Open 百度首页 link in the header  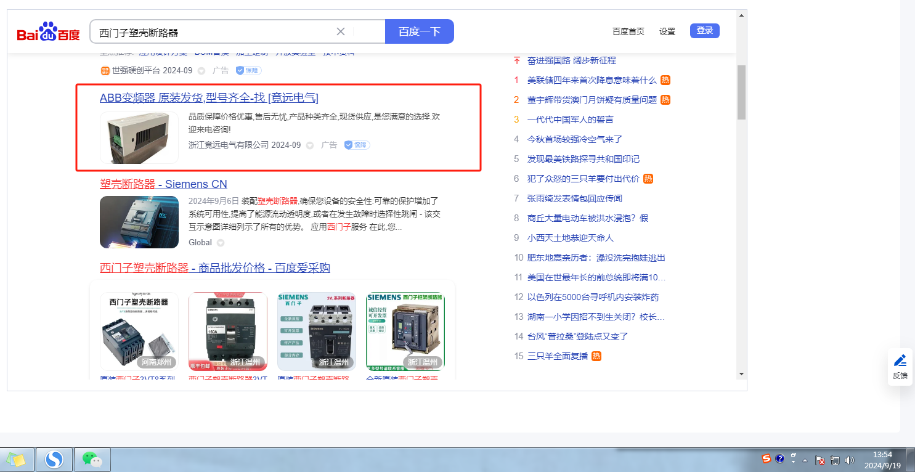pos(628,31)
